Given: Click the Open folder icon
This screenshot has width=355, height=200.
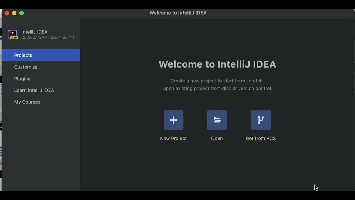Looking at the screenshot, I should coord(217,120).
